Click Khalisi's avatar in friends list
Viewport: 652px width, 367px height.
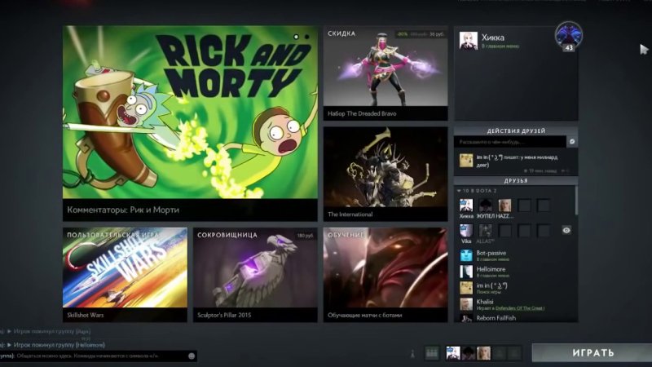(466, 304)
